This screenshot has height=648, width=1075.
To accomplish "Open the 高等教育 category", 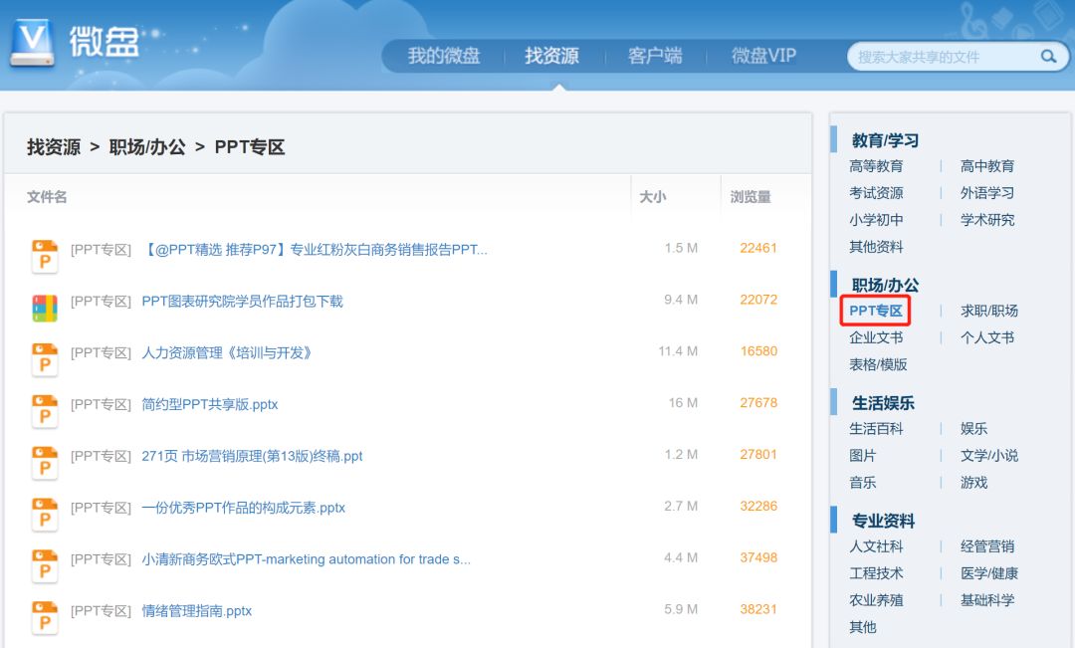I will (875, 166).
